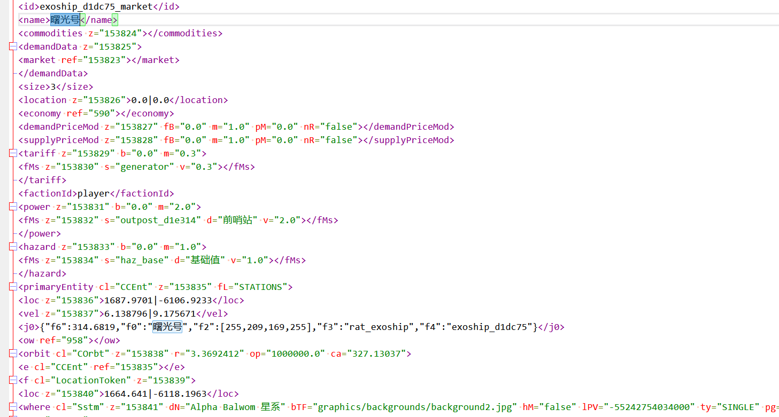Click the rat_exoship string in j0

click(x=379, y=327)
